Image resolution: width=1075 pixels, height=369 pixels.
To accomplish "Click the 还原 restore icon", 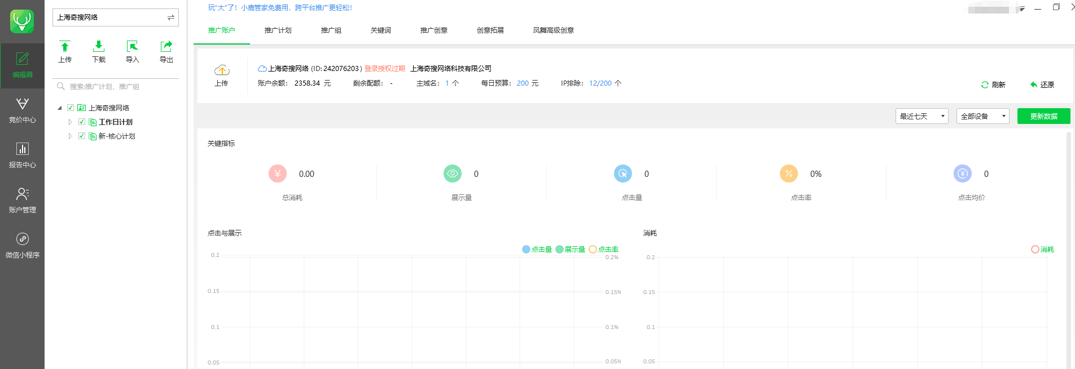I will [1034, 85].
